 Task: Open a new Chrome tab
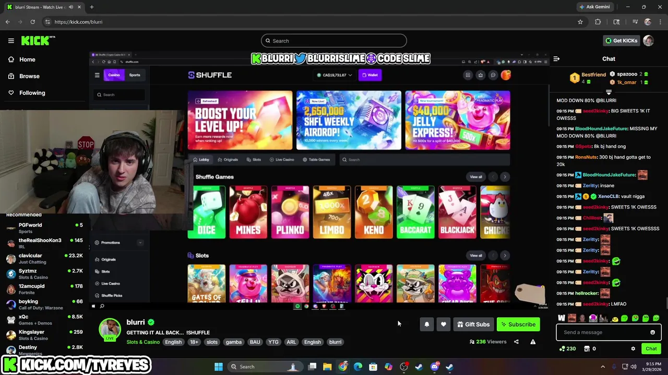point(91,7)
